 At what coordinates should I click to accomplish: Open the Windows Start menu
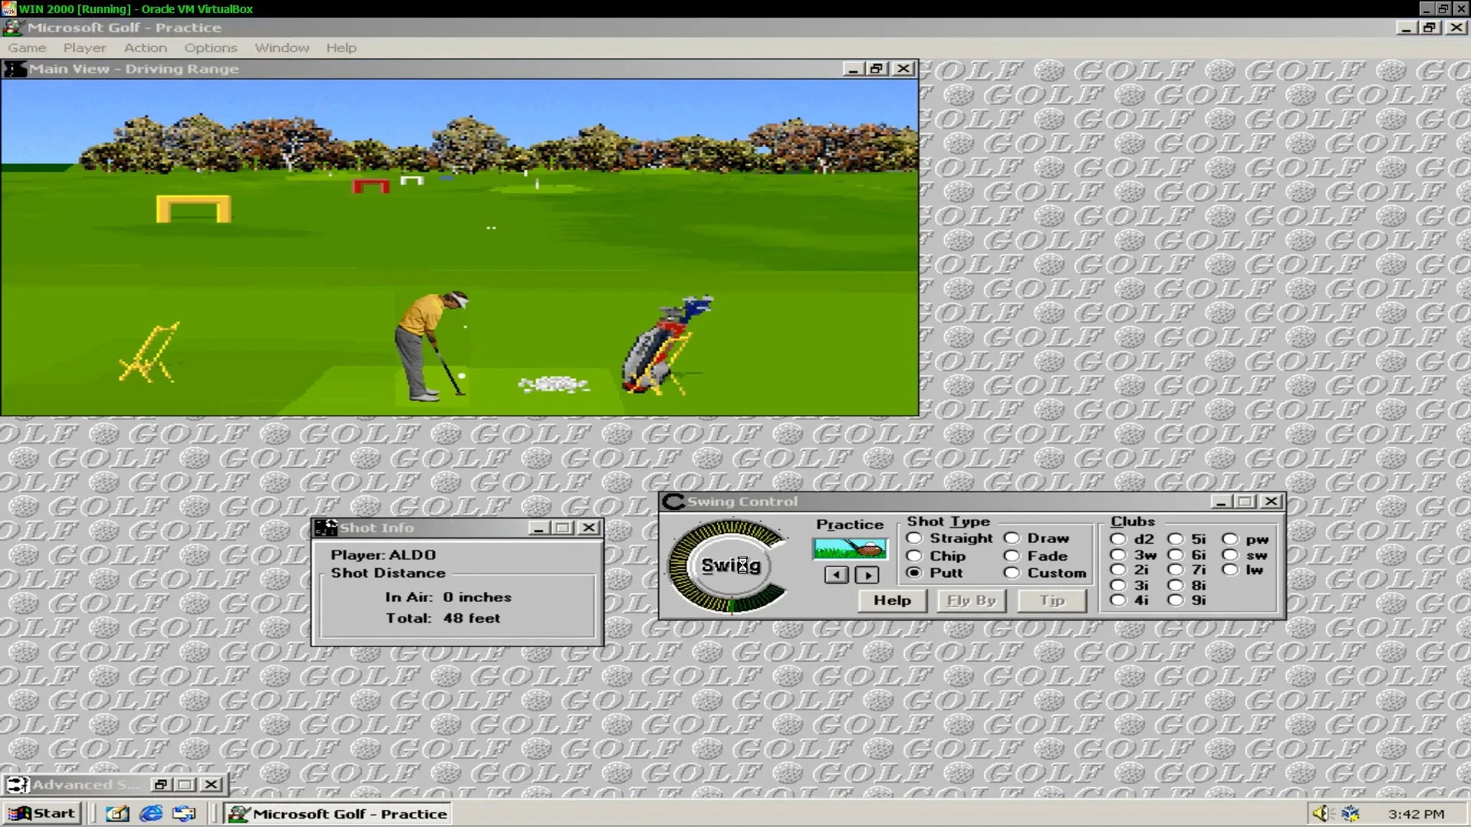(x=42, y=813)
